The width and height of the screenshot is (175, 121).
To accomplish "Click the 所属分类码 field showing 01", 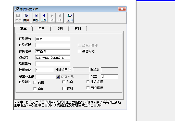I will [x=45, y=77].
